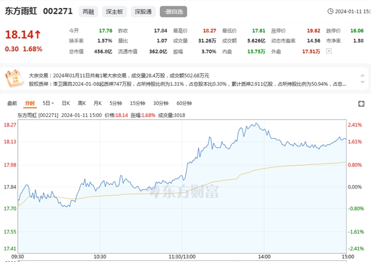This screenshot has width=371, height=262.
Task: Click the 2.41% percent axis label
Action: coord(355,125)
